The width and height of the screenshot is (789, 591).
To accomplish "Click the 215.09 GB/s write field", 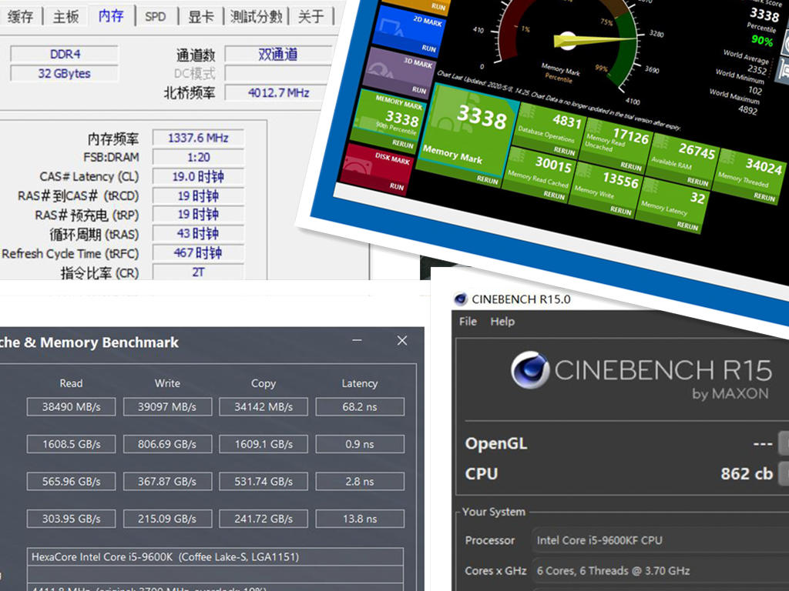I will tap(167, 519).
